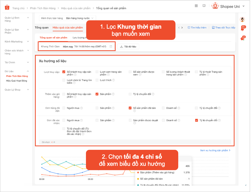
Task: Check Sản phẩm được duyệt checkbox
Action: coord(130,120)
